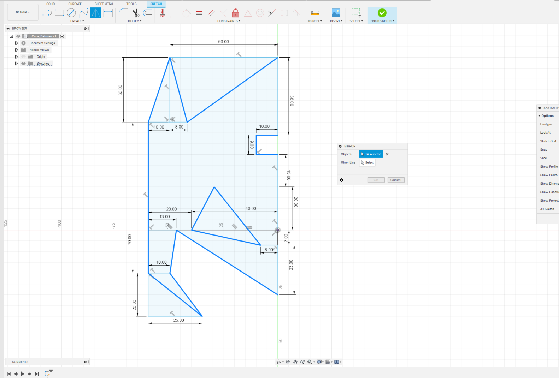The width and height of the screenshot is (559, 381).
Task: Apply the Parallel constraint
Action: pyautogui.click(x=211, y=13)
